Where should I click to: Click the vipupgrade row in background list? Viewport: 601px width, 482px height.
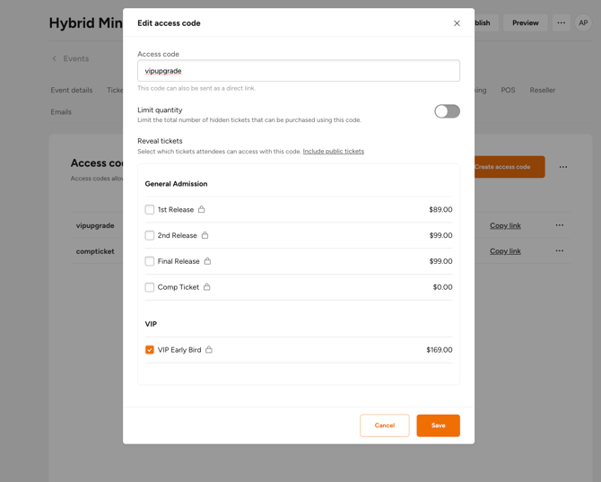coord(95,225)
